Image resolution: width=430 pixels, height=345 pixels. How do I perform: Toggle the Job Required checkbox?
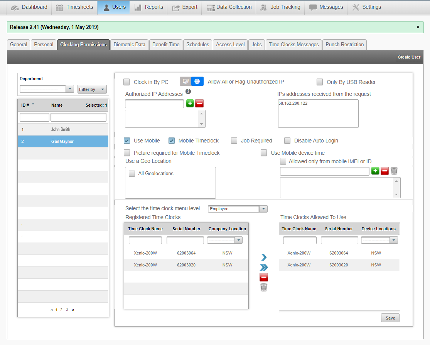tap(234, 141)
